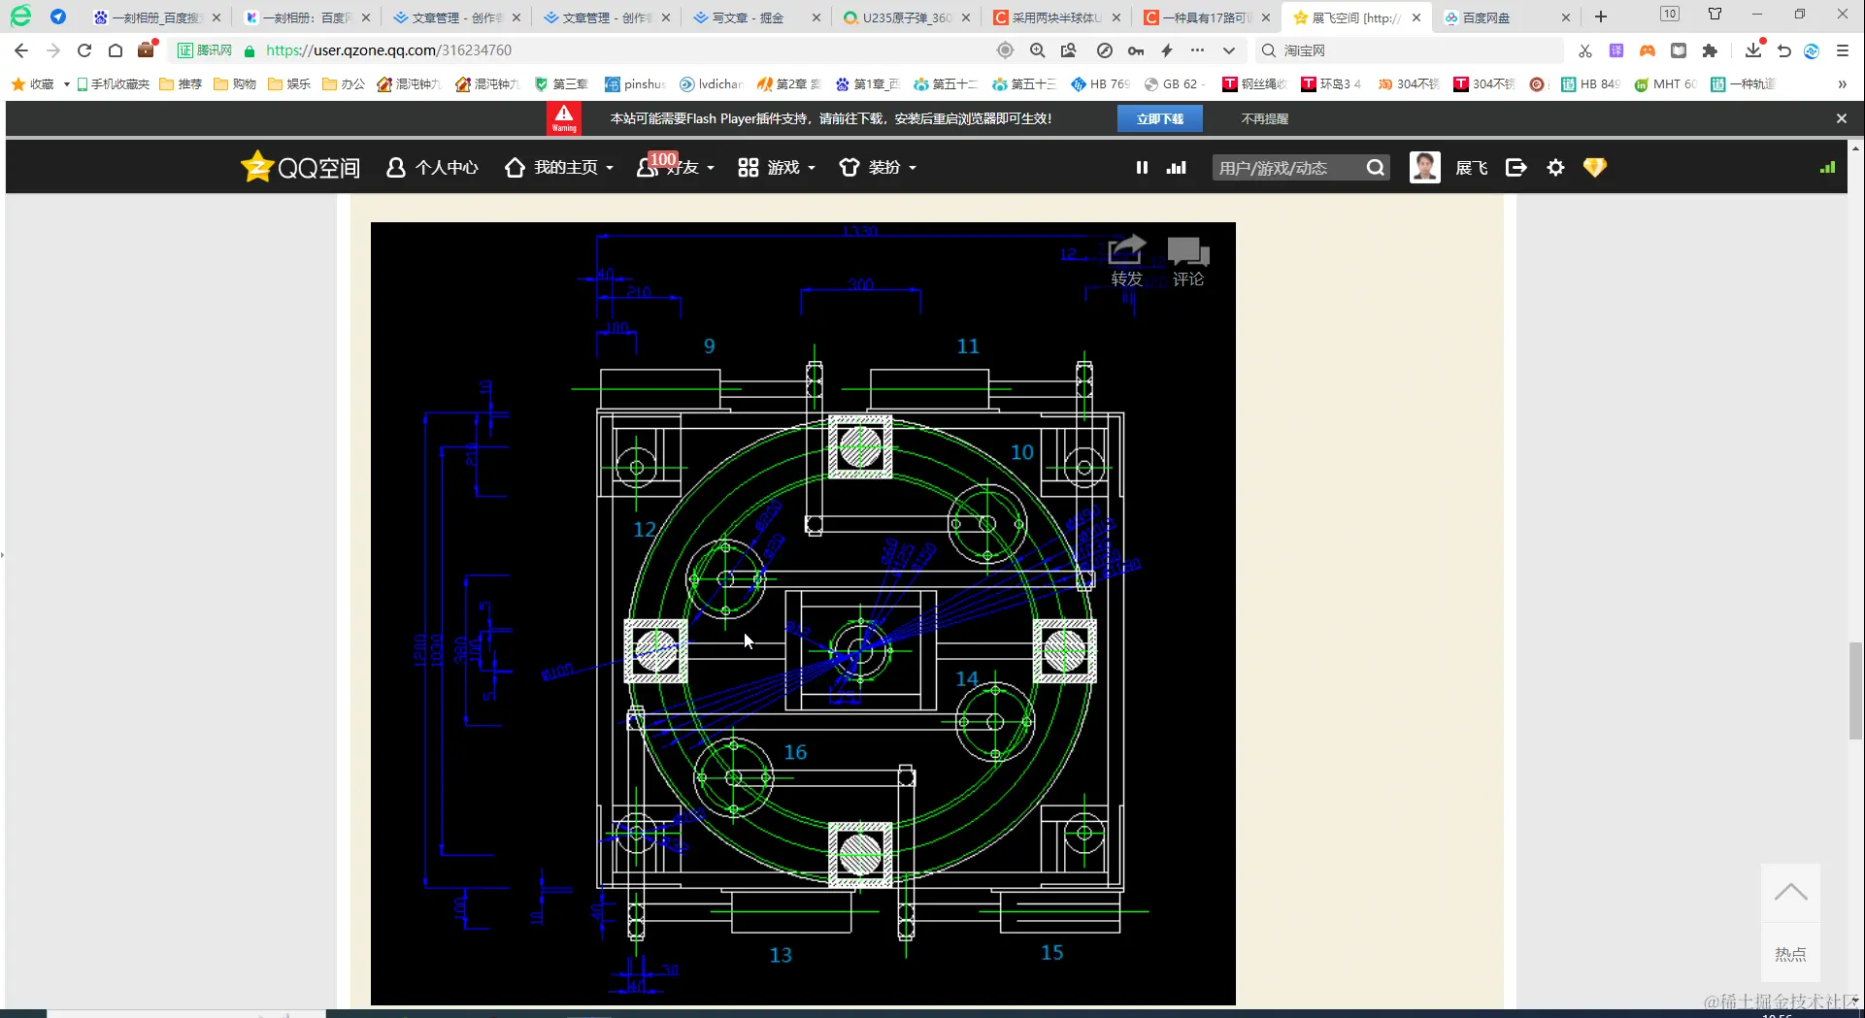Click 不再提醒 in Flash warning bar
Image resolution: width=1865 pixels, height=1018 pixels.
tap(1265, 118)
